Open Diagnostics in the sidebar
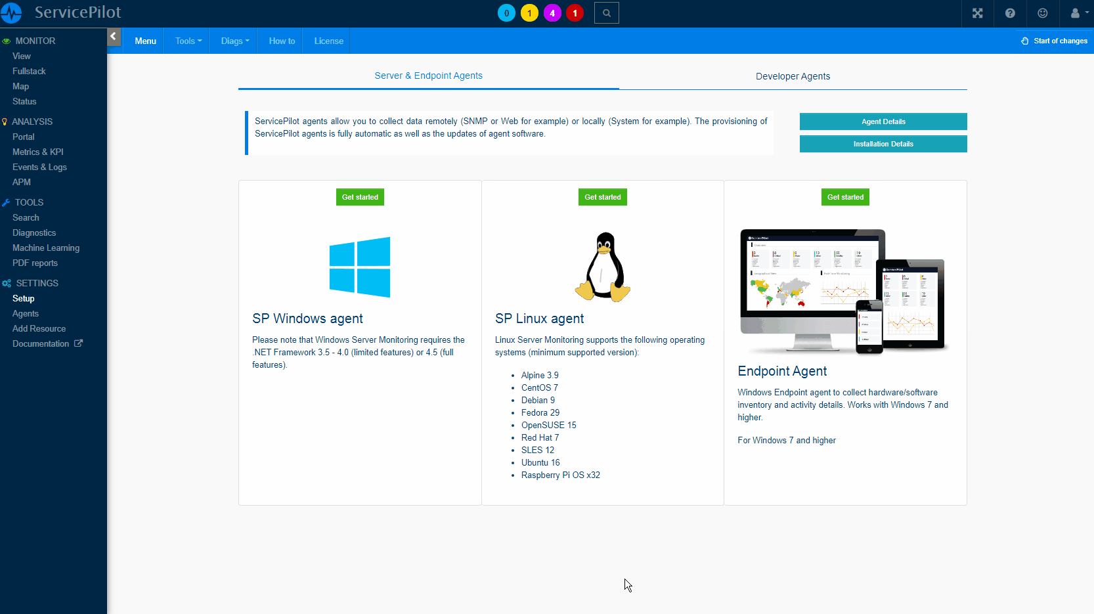1094x614 pixels. [34, 232]
